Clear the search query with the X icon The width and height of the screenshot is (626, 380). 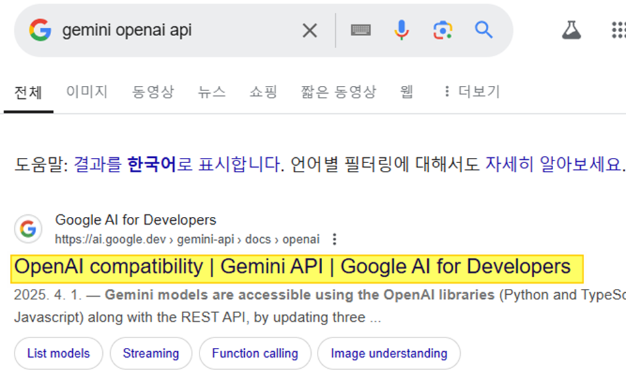pos(310,30)
